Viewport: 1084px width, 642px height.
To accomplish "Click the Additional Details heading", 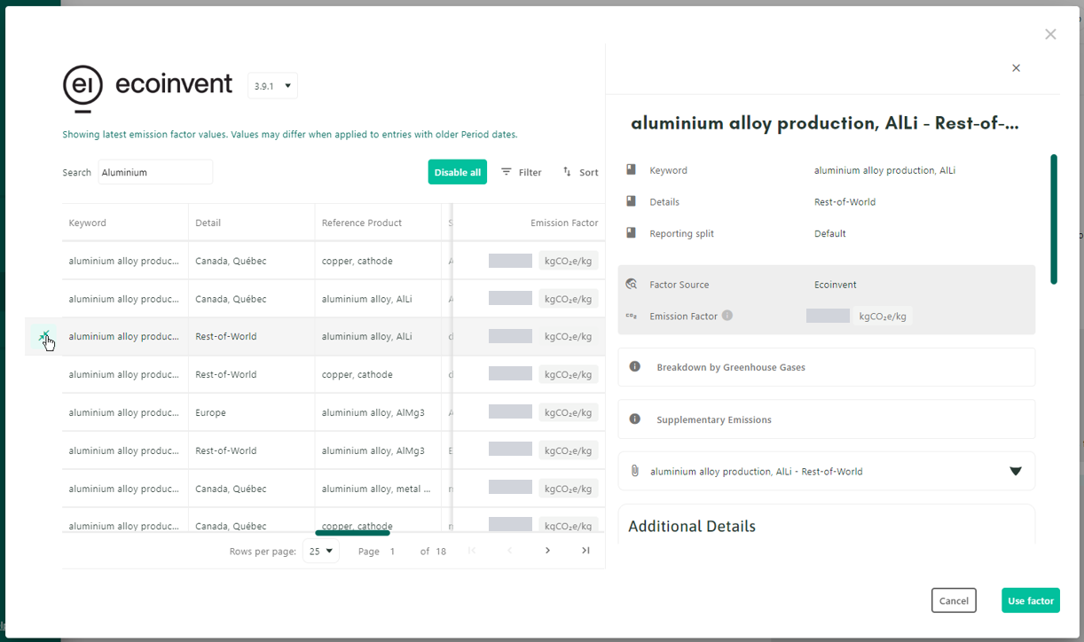I will (692, 526).
